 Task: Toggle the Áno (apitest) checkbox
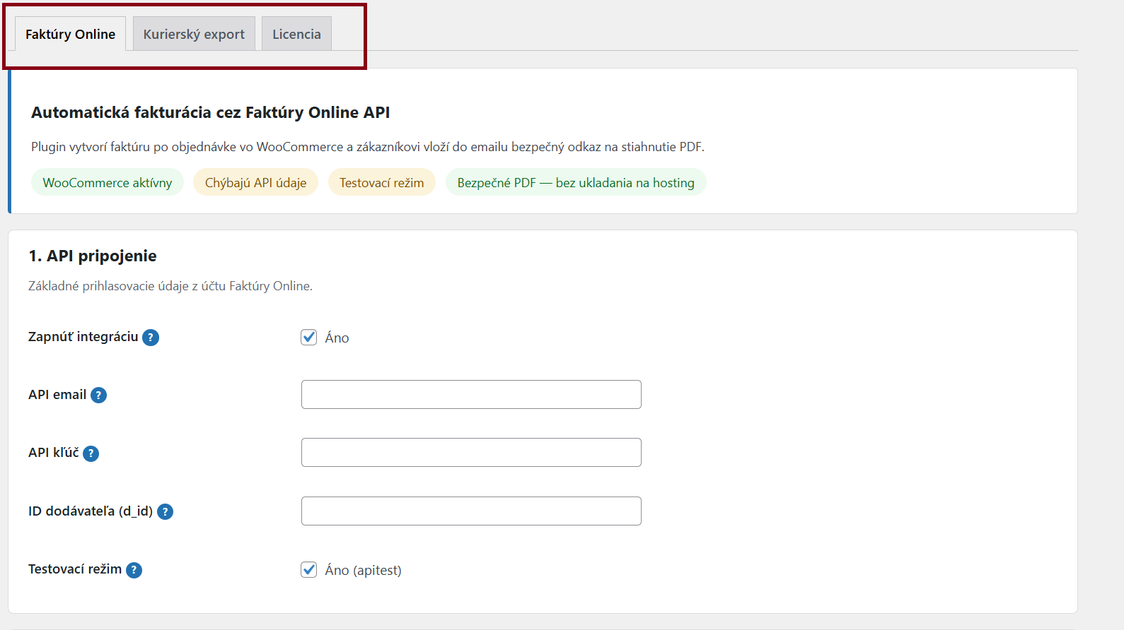click(x=309, y=569)
